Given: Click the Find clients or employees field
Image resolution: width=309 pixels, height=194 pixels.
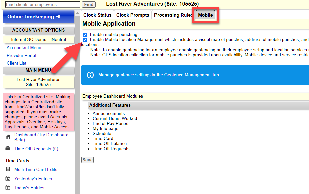Looking at the screenshot, I should [x=43, y=5].
